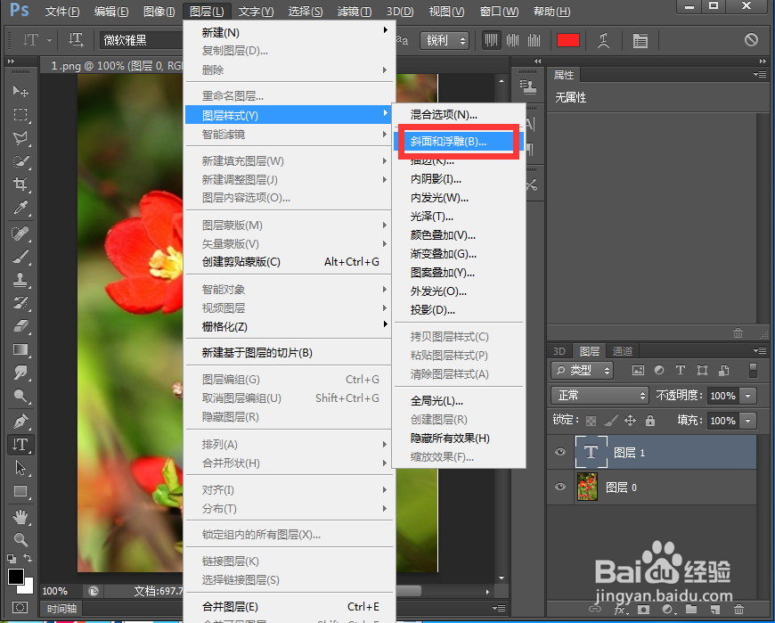Turn layer filtering on or off
Image resolution: width=775 pixels, height=623 pixels.
[754, 371]
